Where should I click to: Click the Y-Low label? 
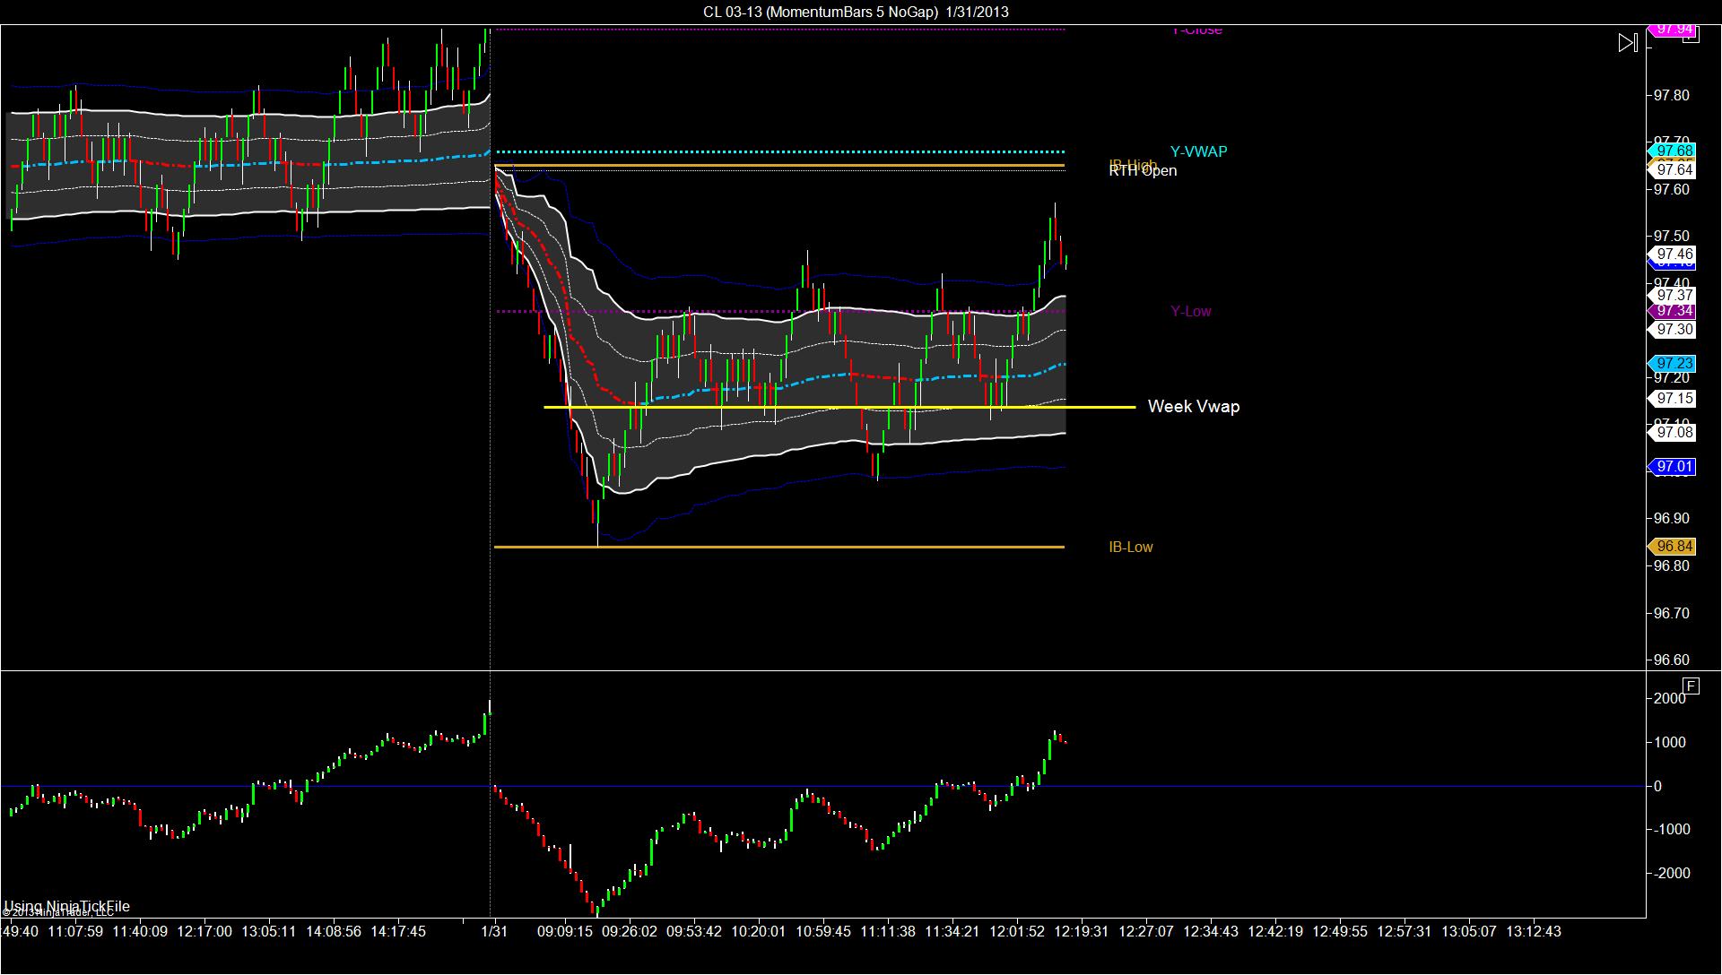pos(1191,312)
